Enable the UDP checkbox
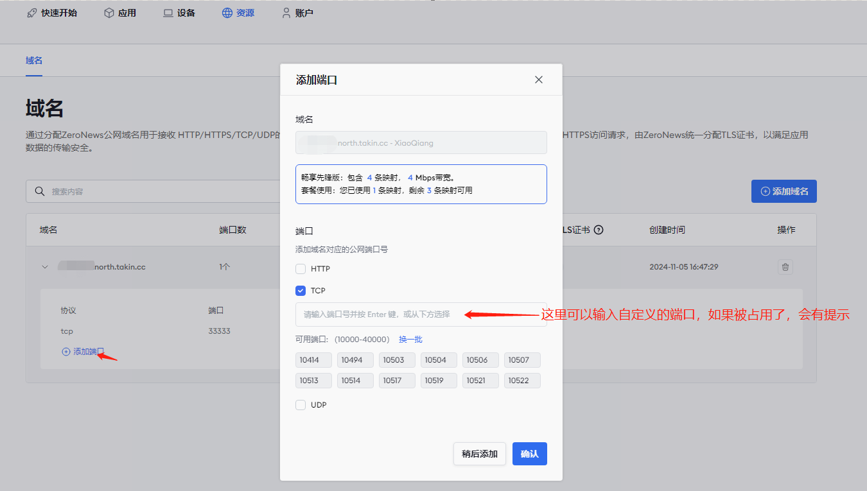867x491 pixels. click(x=301, y=405)
